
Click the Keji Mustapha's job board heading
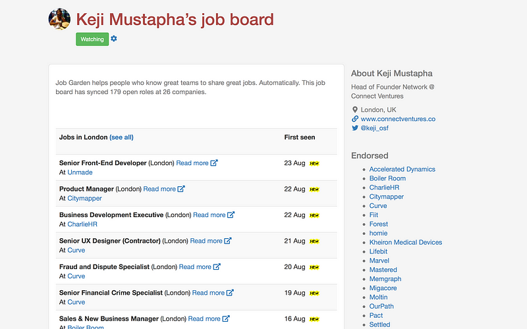click(x=175, y=20)
